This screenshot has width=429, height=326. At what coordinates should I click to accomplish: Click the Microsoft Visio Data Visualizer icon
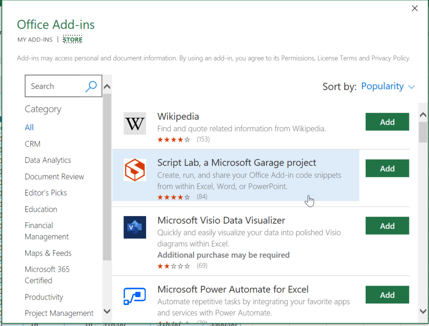(x=135, y=227)
